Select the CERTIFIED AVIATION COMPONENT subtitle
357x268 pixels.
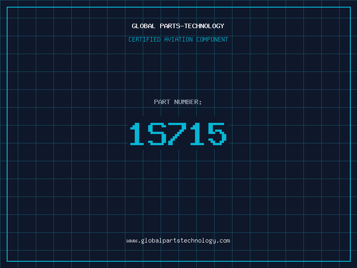(178, 39)
